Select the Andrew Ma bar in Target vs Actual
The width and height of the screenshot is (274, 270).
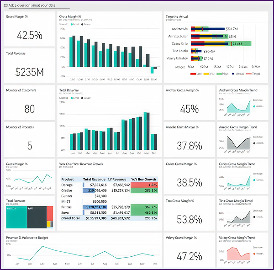pyautogui.click(x=208, y=29)
